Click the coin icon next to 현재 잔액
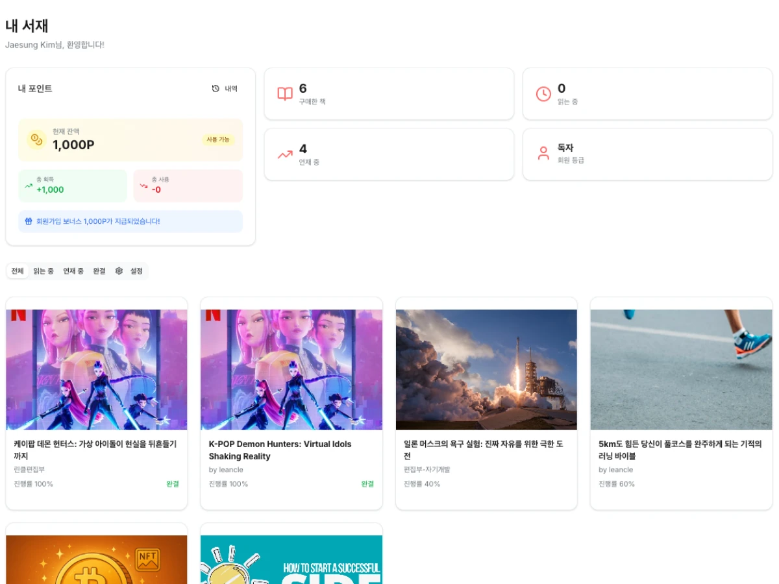The width and height of the screenshot is (779, 584). click(x=36, y=140)
